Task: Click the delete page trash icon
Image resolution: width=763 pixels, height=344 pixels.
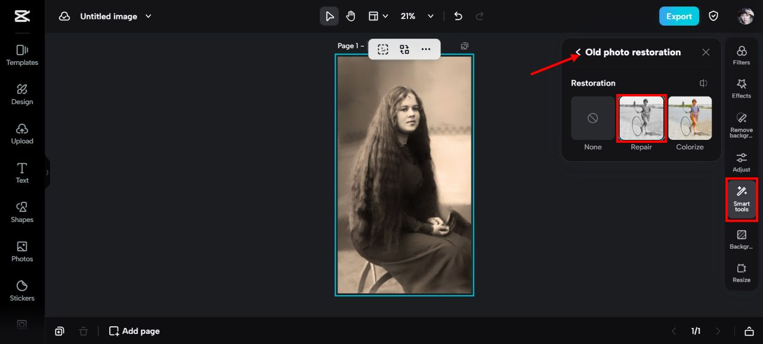Action: [x=84, y=331]
